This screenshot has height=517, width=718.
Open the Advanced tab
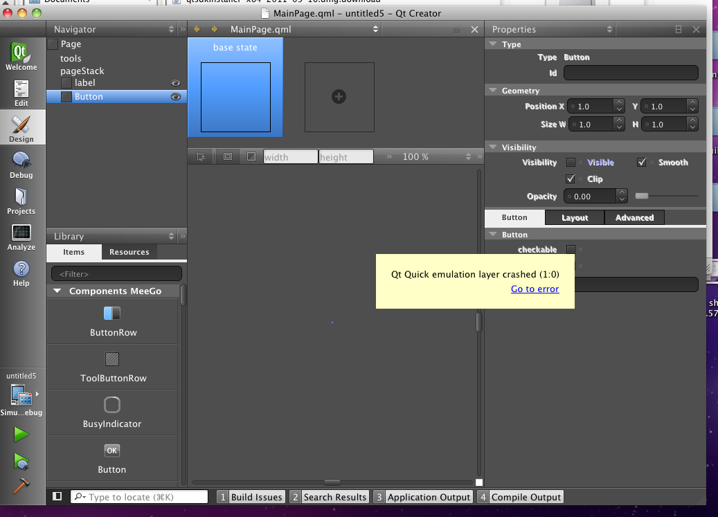[x=635, y=218]
